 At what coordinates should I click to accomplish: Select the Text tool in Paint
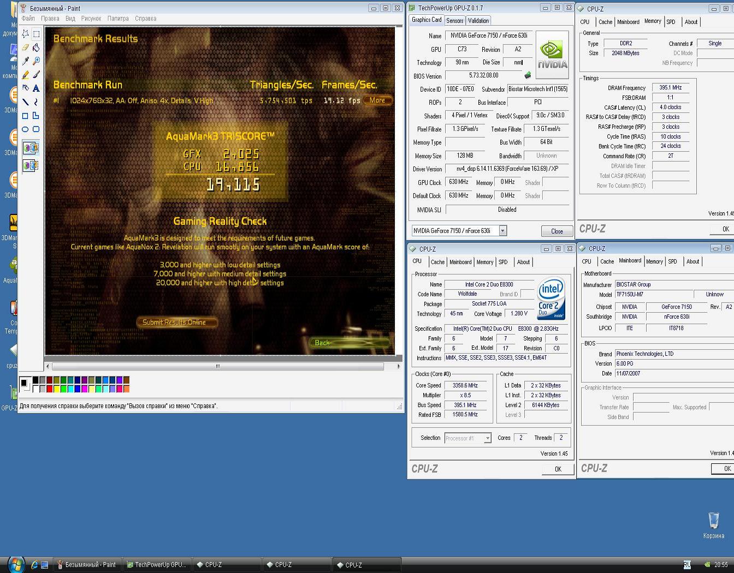[x=36, y=88]
